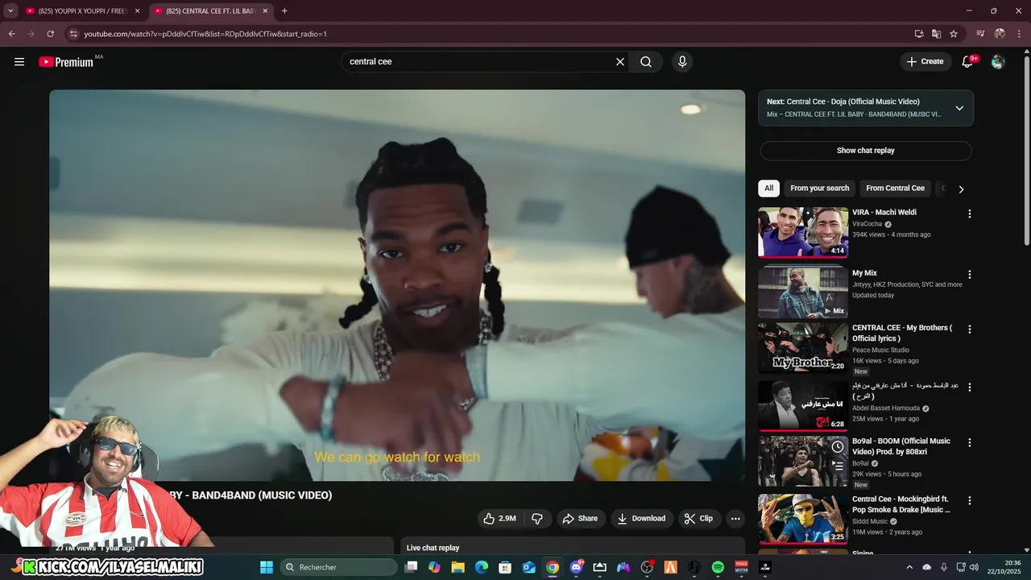The width and height of the screenshot is (1031, 580).
Task: Open Central Cee Mockingbird thumbnail
Action: [803, 519]
